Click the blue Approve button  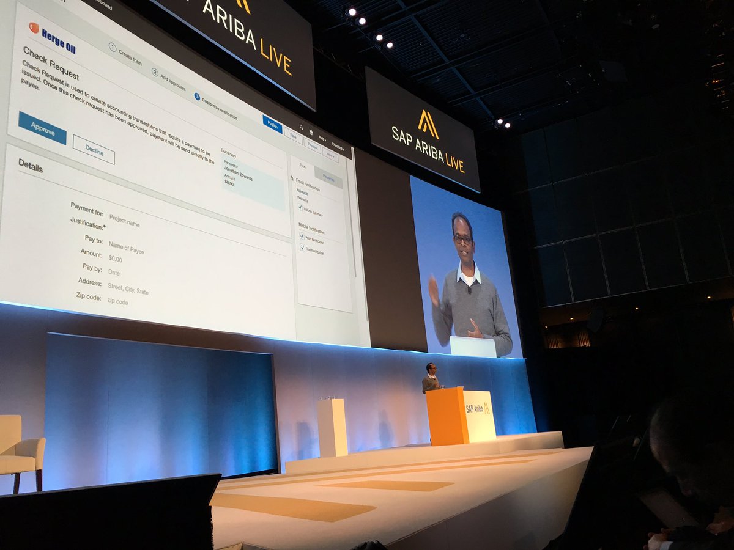click(x=42, y=128)
